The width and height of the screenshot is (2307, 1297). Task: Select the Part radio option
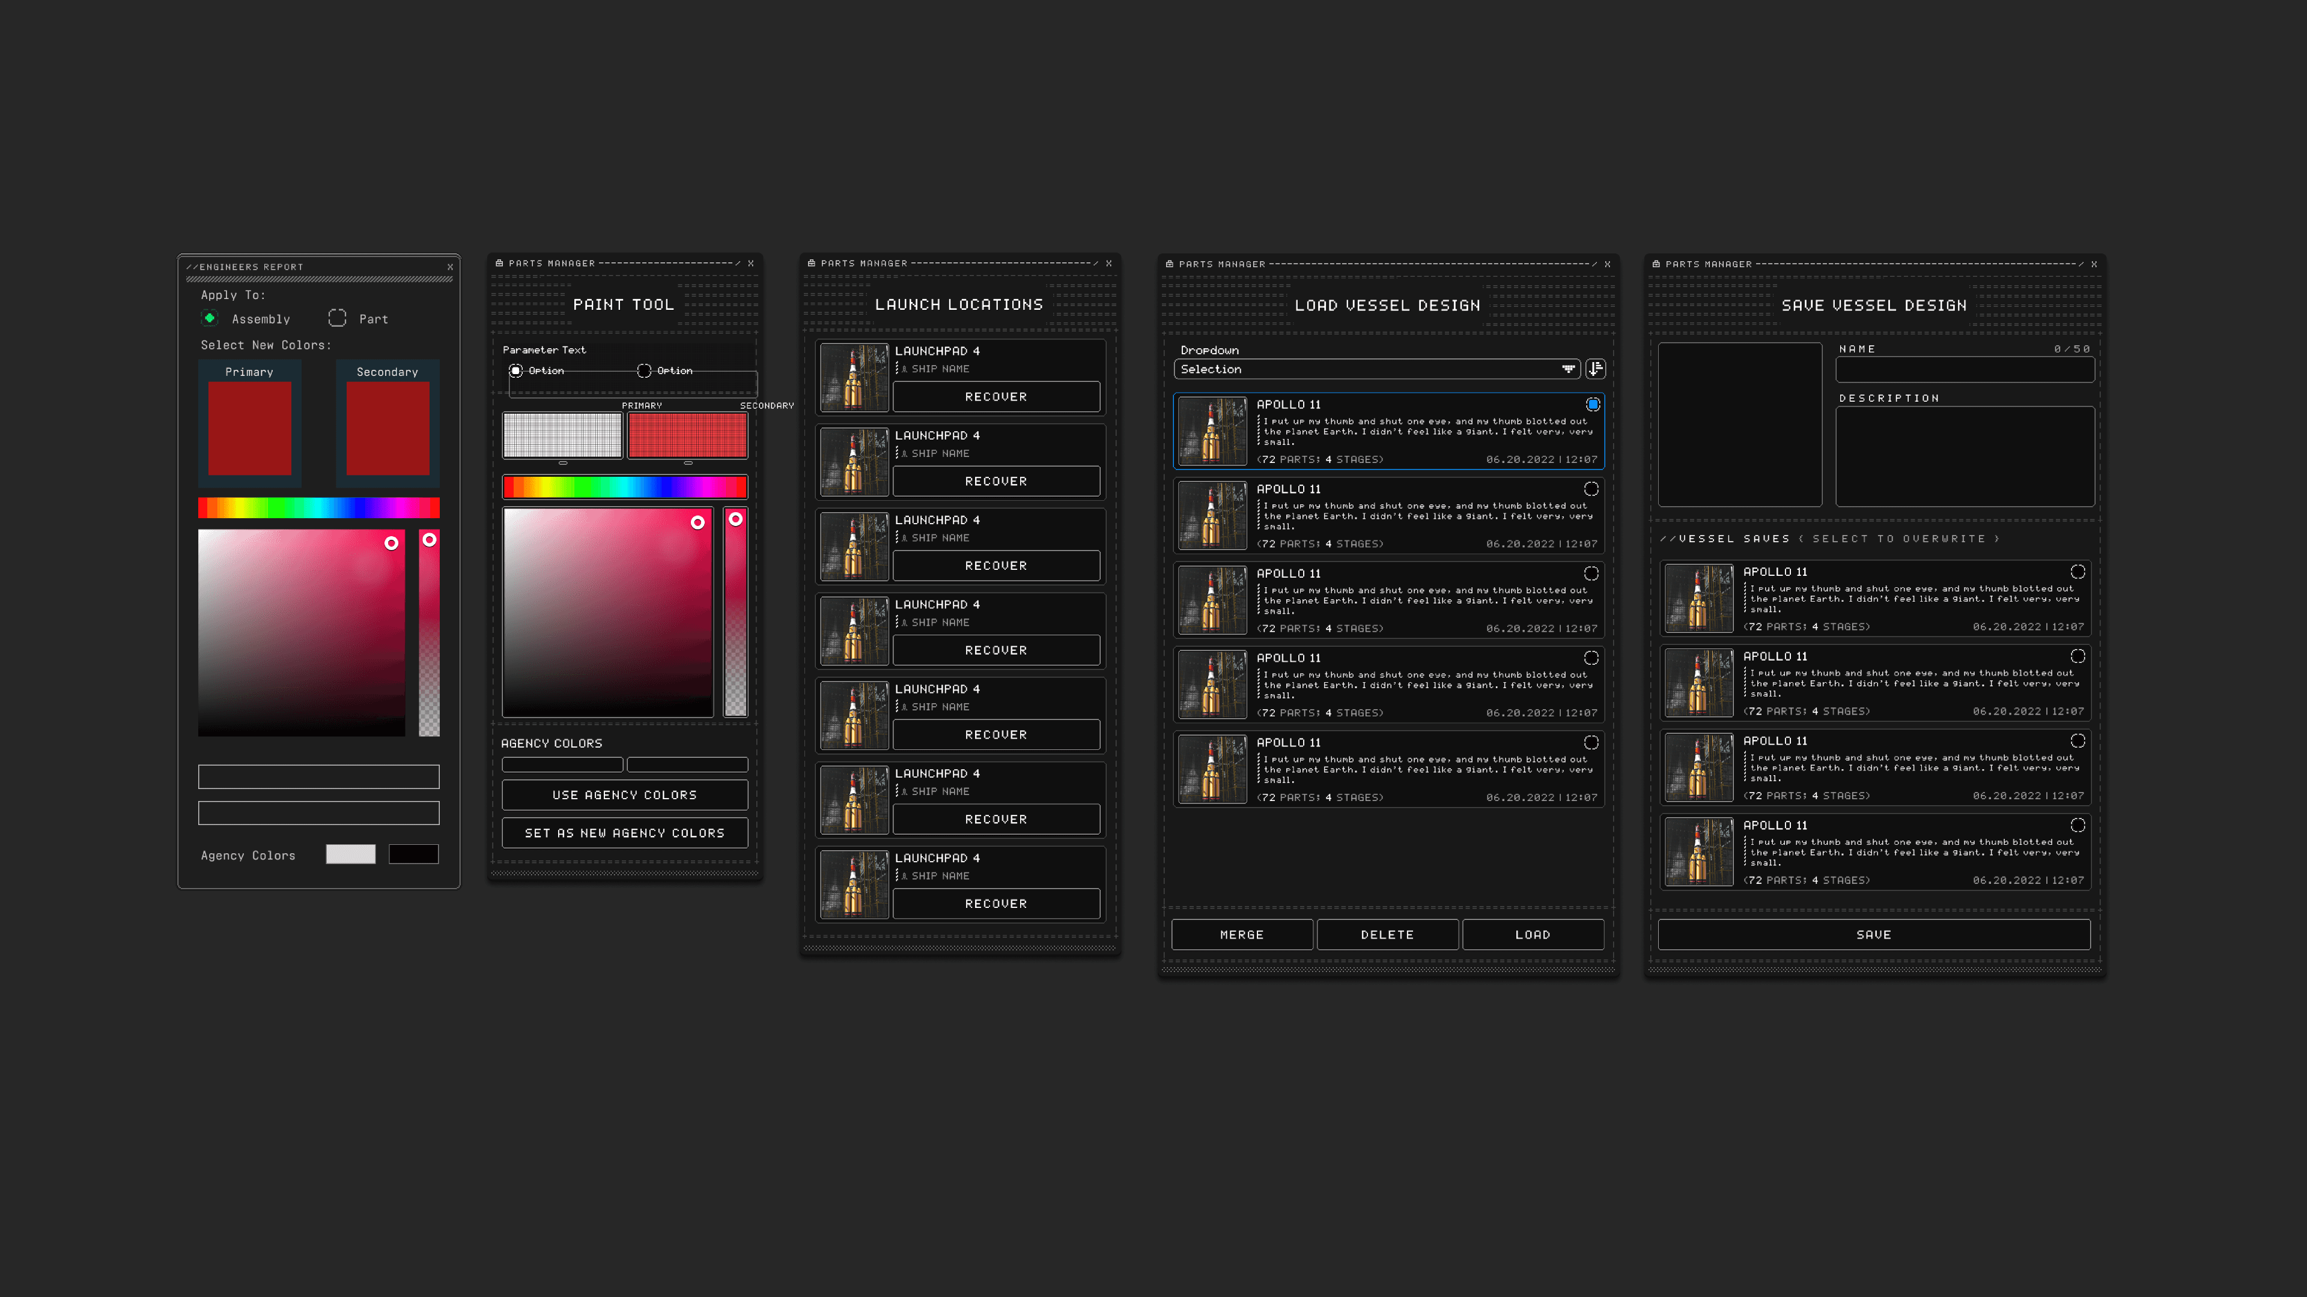tap(336, 319)
